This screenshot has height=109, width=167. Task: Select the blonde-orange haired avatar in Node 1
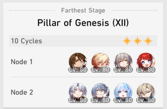point(101,62)
